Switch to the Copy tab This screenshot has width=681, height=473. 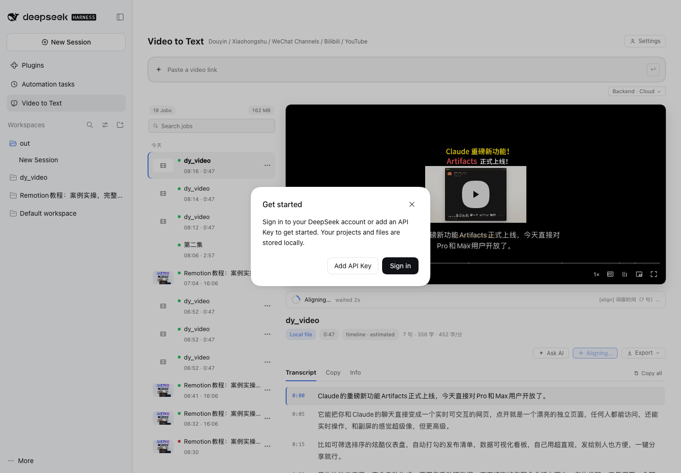click(x=333, y=373)
